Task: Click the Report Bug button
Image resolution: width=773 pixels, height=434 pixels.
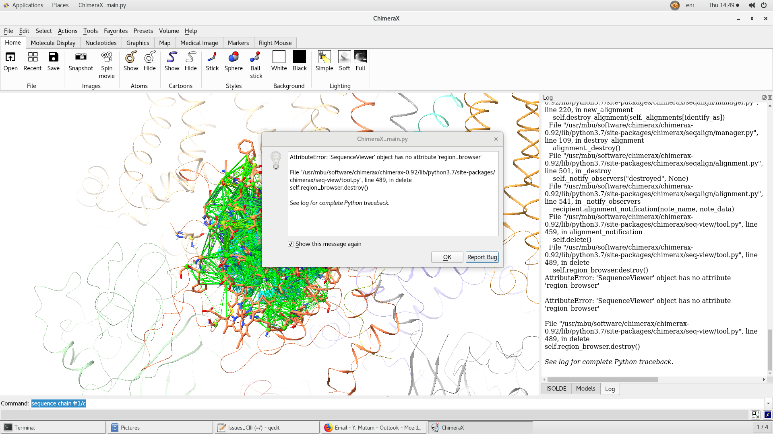Action: [482, 257]
